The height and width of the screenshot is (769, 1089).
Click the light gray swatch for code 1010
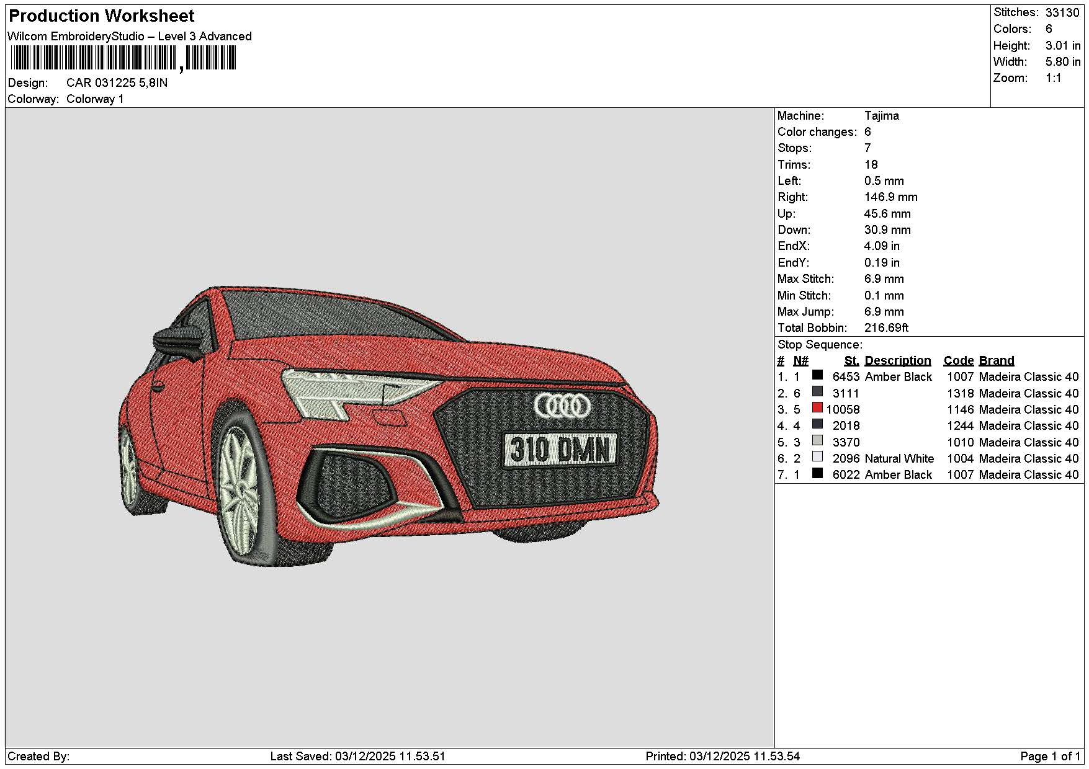817,441
